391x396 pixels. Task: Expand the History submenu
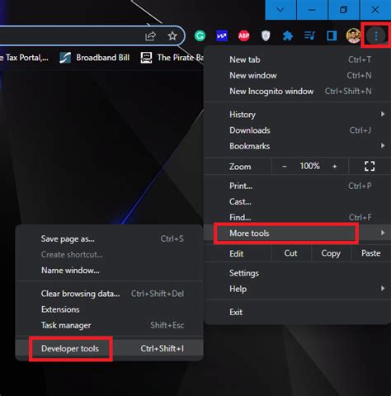click(x=298, y=115)
